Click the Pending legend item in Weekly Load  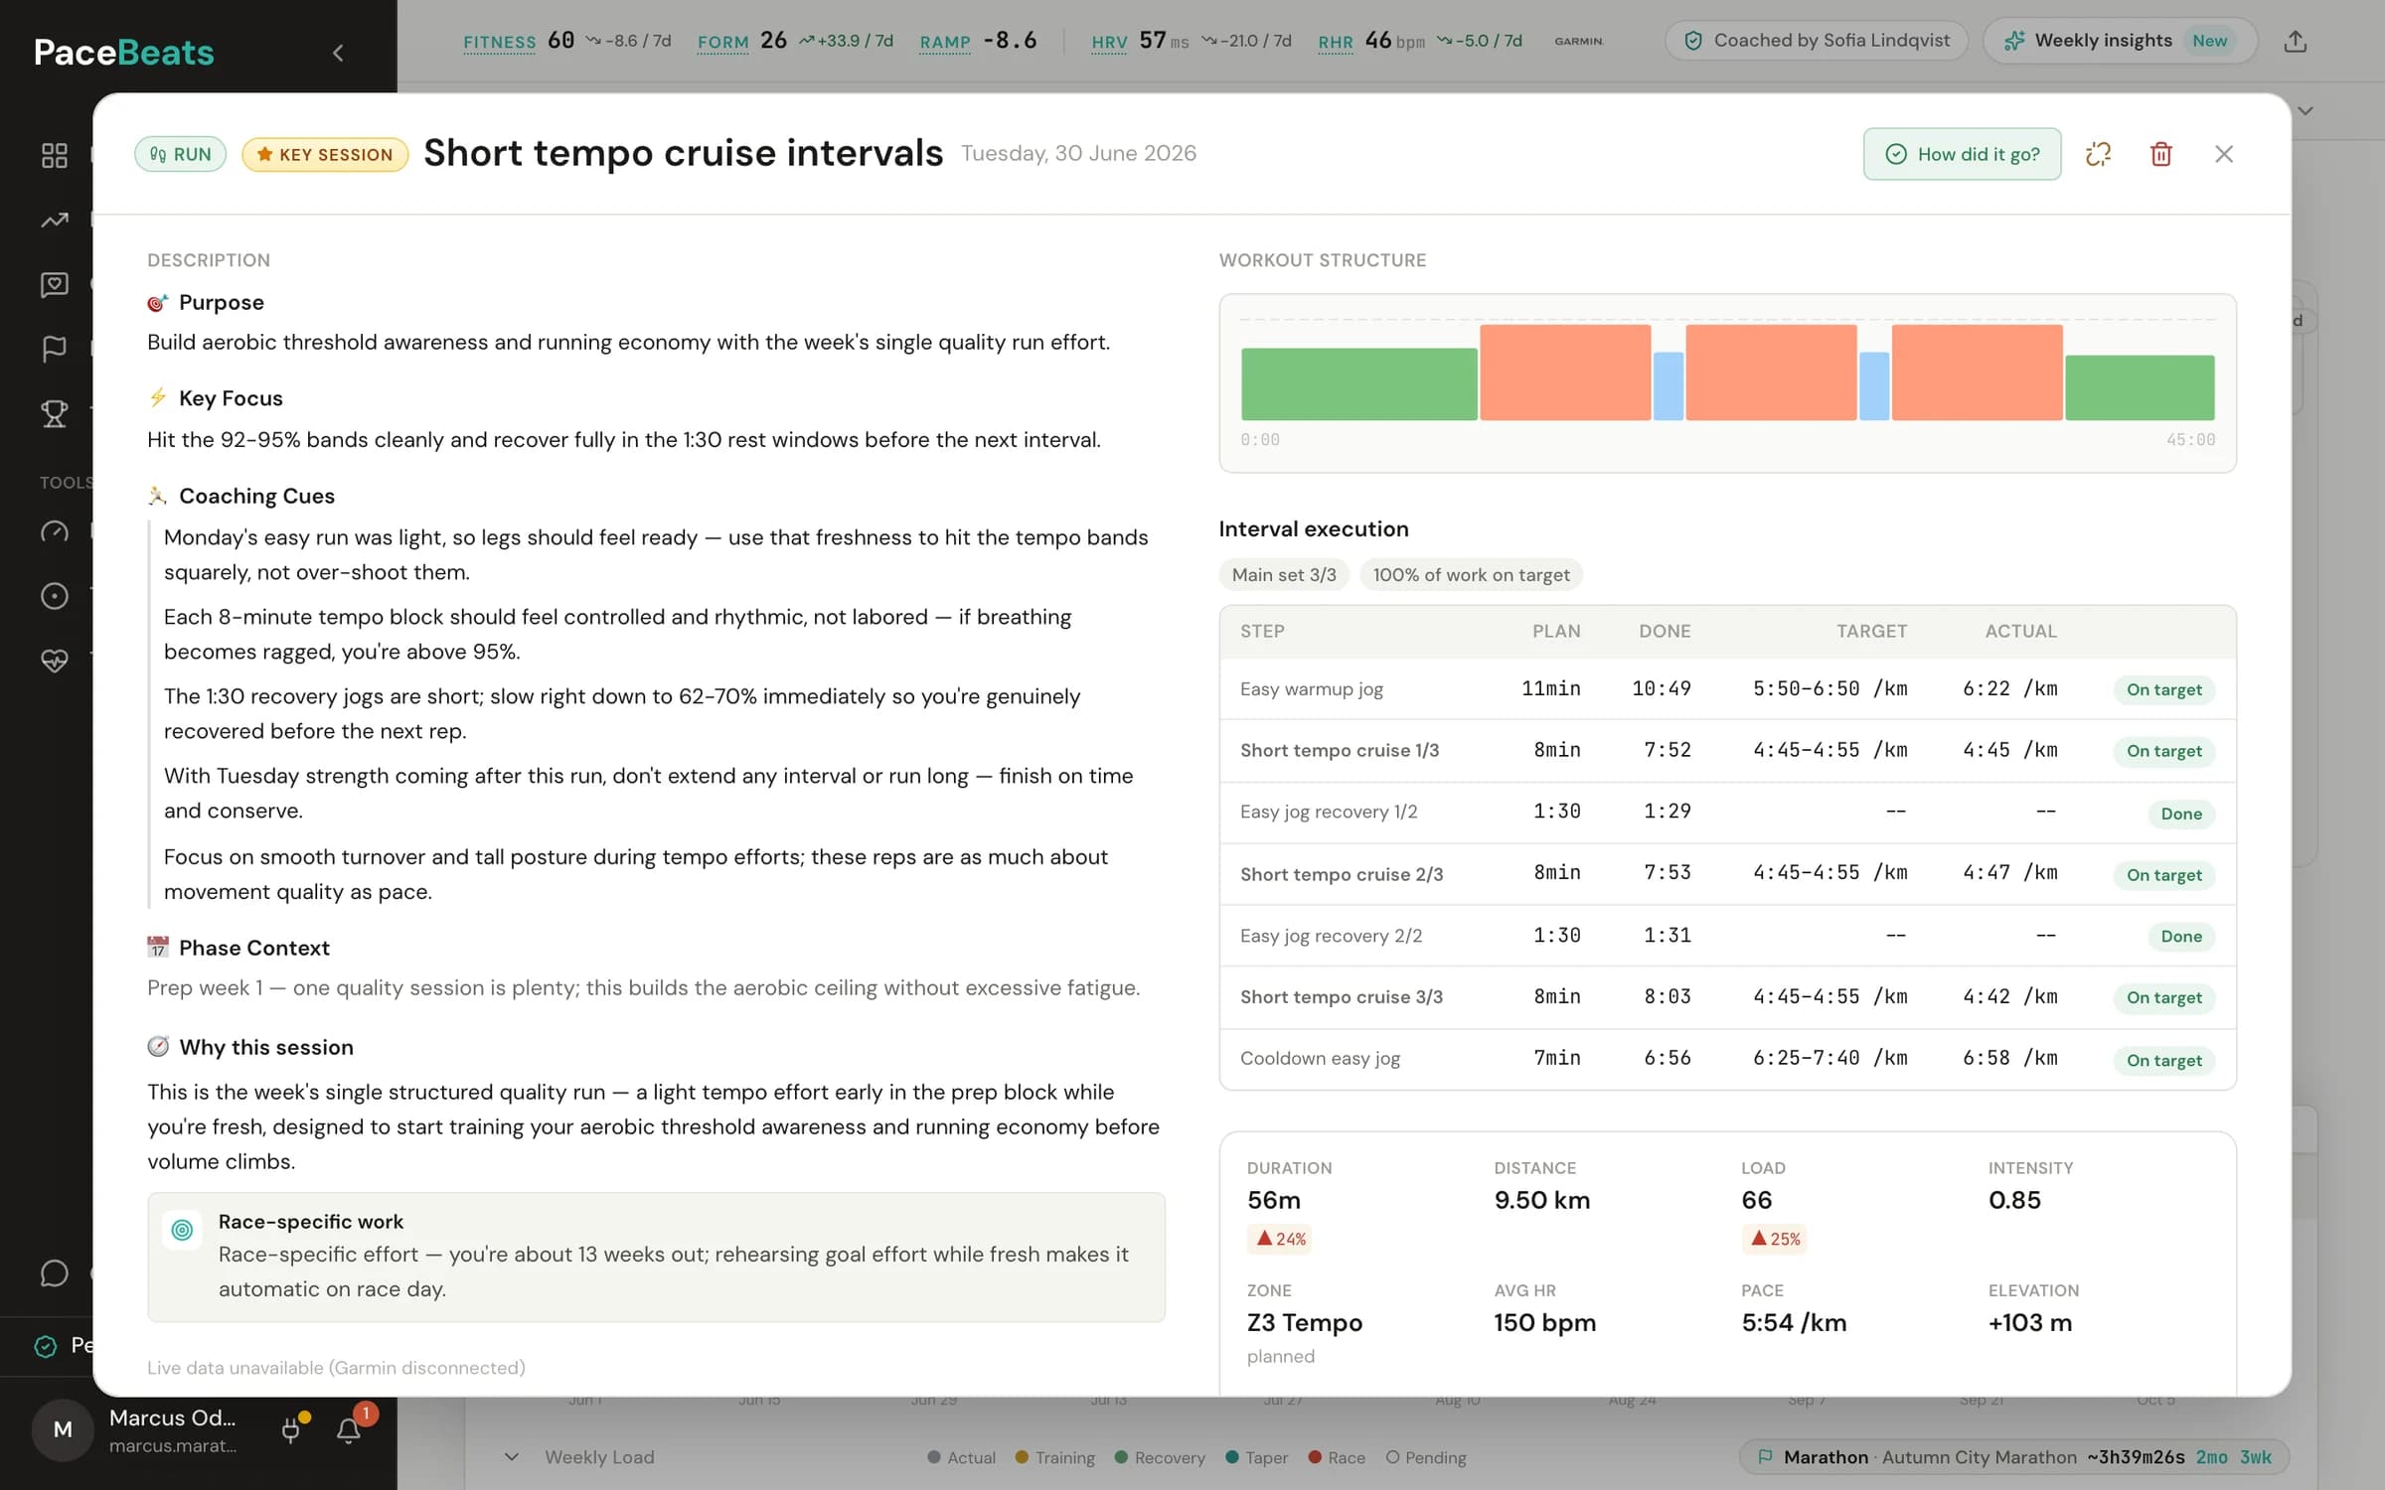(1426, 1457)
